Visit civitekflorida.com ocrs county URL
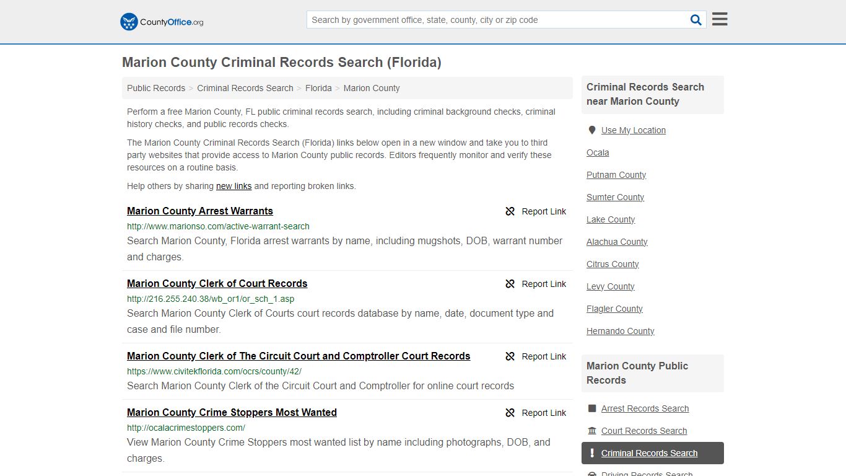 click(x=214, y=371)
